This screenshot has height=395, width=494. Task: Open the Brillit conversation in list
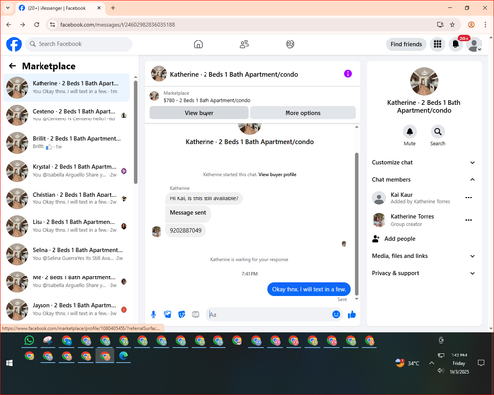pyautogui.click(x=67, y=143)
